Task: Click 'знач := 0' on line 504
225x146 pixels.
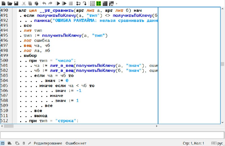Action: [x=57, y=81]
